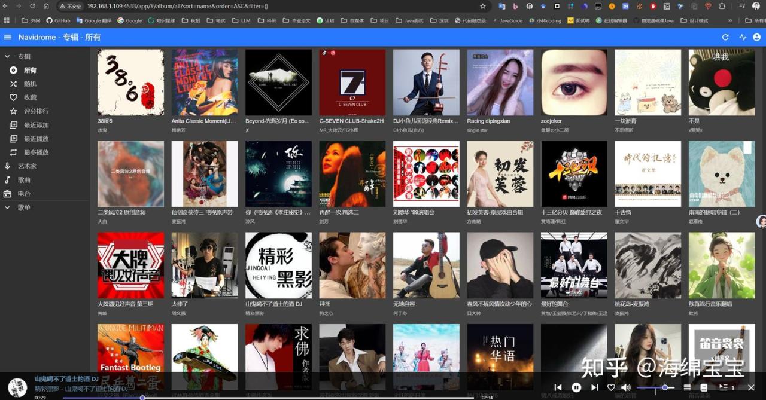
Task: Open the zoejoker album cover
Action: pos(574,83)
